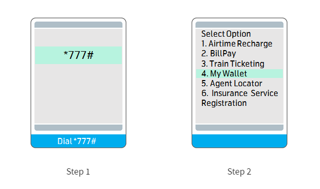Click the blue bar under Step 2 phone
This screenshot has width=320, height=189.
point(239,141)
